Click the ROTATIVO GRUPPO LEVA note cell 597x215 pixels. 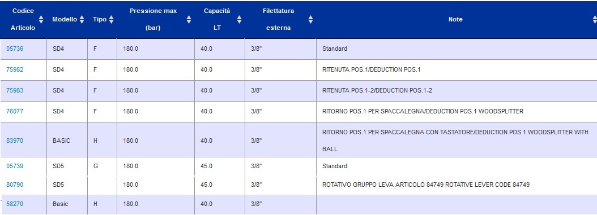click(x=426, y=185)
